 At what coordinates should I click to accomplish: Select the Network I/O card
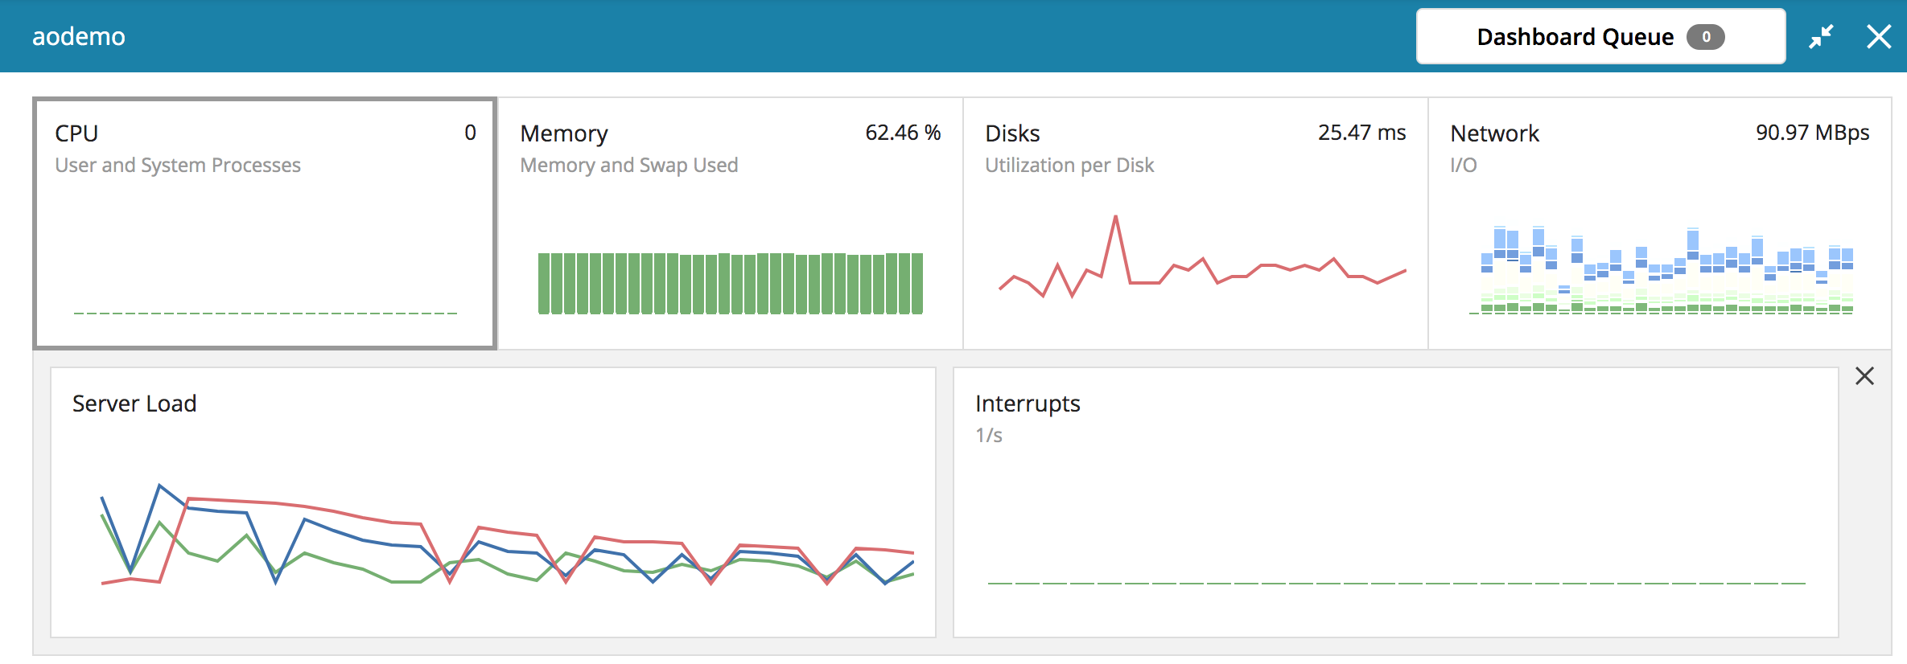pos(1660,223)
